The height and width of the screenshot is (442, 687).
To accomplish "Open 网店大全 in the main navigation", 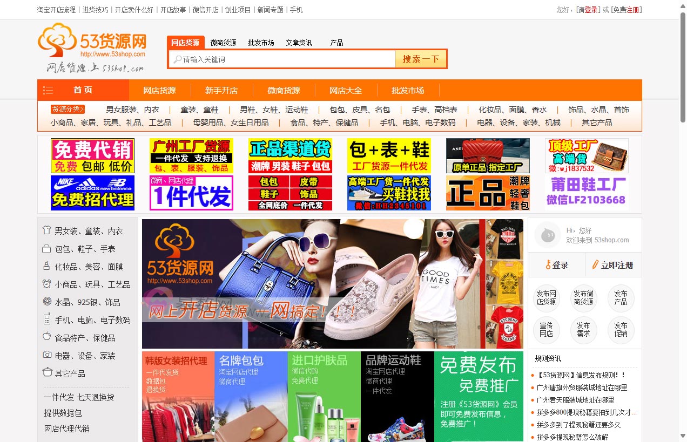I will [x=346, y=90].
